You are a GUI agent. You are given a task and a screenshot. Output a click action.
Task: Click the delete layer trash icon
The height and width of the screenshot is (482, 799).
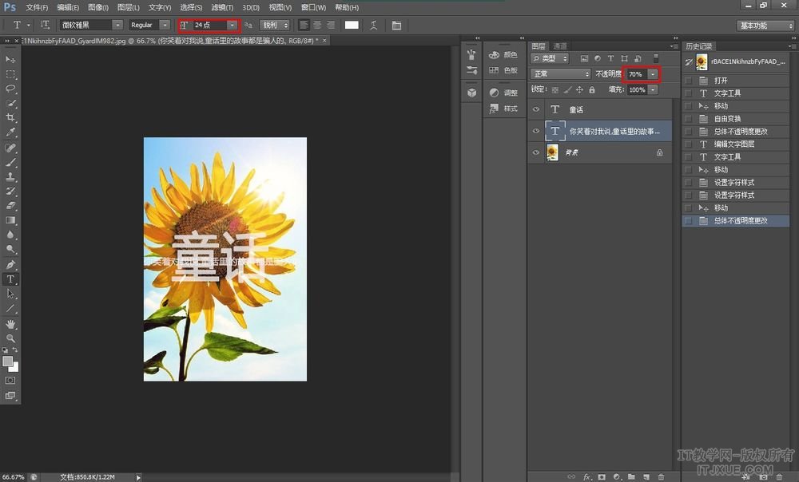tap(662, 476)
